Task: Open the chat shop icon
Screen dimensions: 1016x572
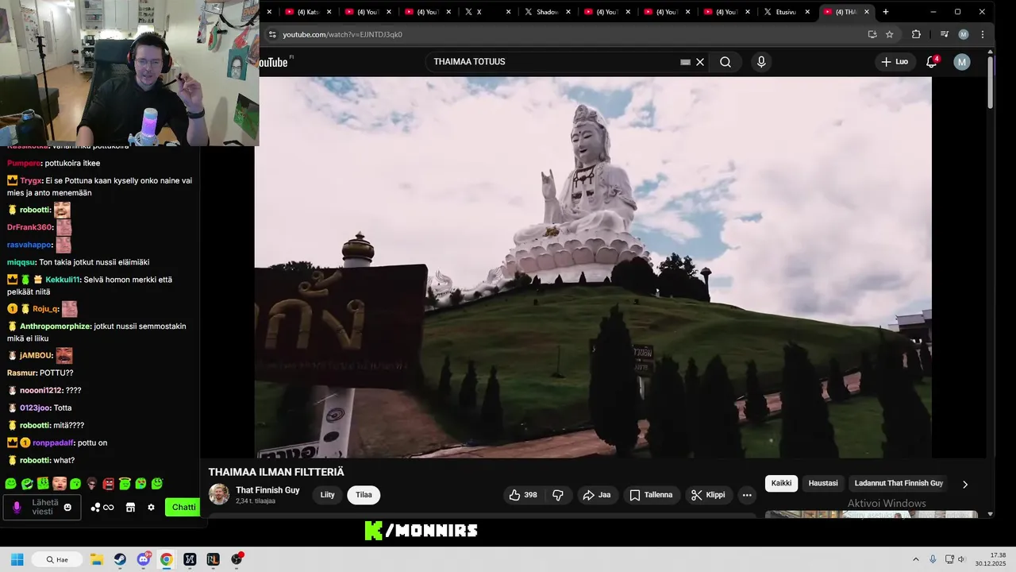Action: point(130,508)
